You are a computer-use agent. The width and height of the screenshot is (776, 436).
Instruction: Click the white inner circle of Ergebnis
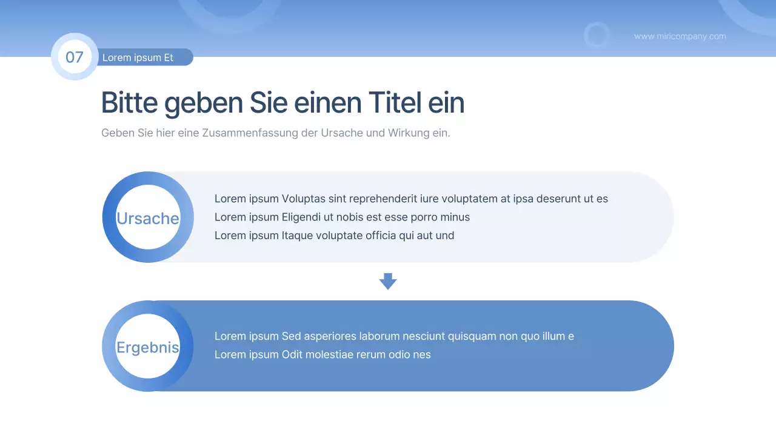click(148, 346)
